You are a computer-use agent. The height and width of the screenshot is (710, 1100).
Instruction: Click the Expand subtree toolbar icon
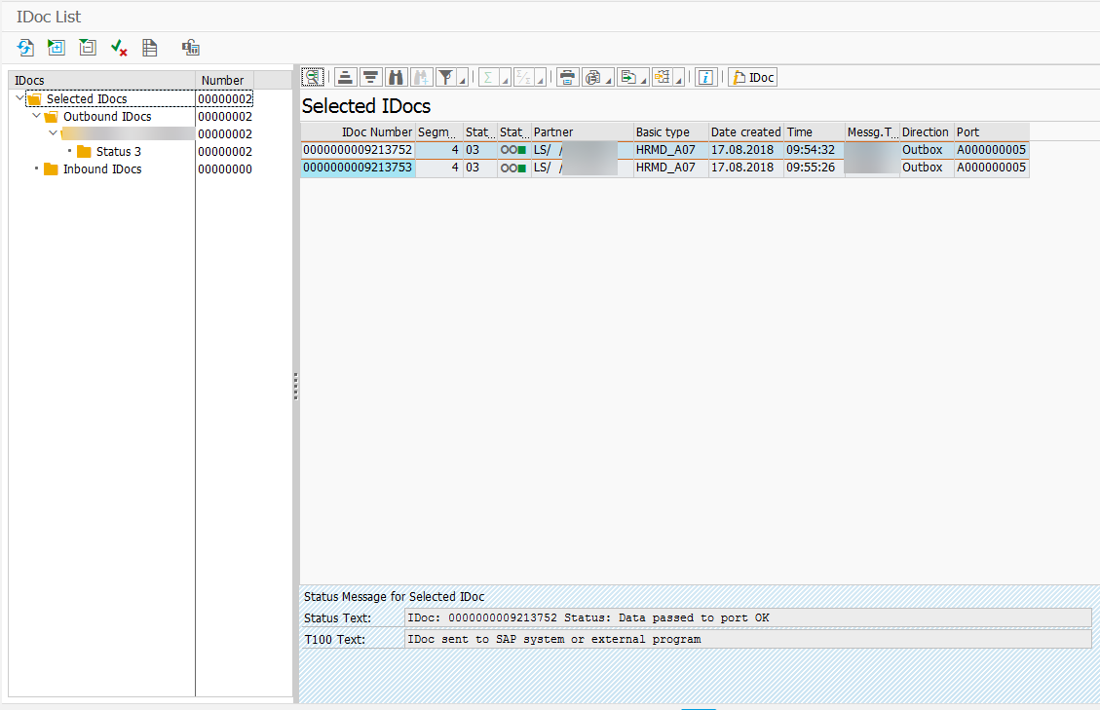(x=57, y=48)
